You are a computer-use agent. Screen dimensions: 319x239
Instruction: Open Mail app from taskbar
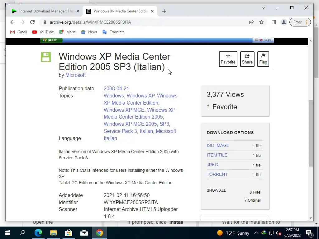tap(84, 233)
